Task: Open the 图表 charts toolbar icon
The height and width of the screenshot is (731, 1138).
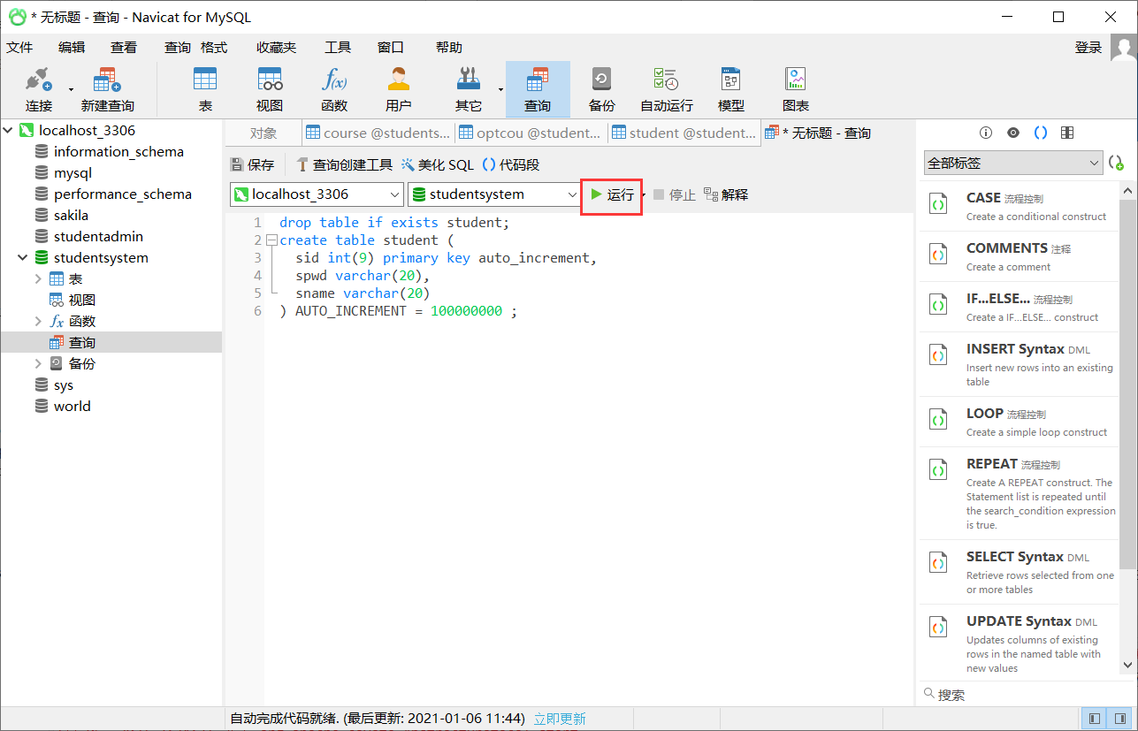Action: click(796, 90)
